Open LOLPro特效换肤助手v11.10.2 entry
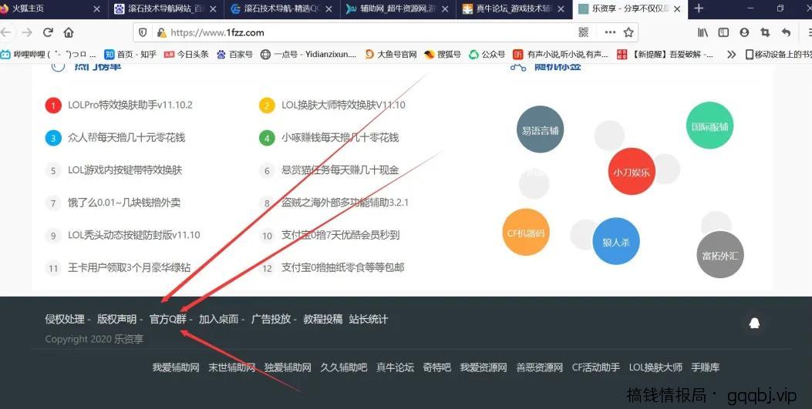 point(130,105)
